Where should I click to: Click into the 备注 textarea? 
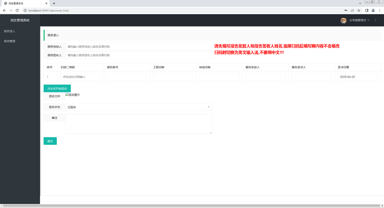tap(139, 124)
